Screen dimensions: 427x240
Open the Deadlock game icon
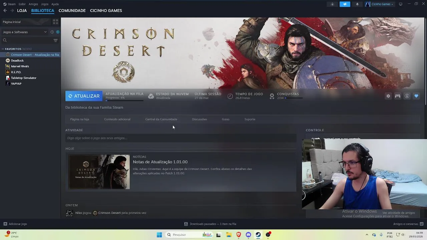coord(8,61)
